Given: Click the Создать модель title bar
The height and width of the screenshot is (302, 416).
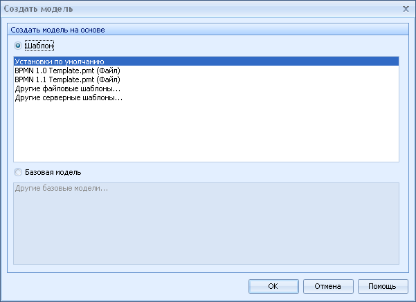Looking at the screenshot, I should tap(201, 9).
